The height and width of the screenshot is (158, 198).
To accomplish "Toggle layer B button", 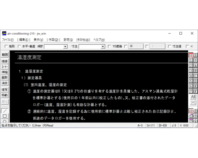I will pyautogui.click(x=196, y=71).
